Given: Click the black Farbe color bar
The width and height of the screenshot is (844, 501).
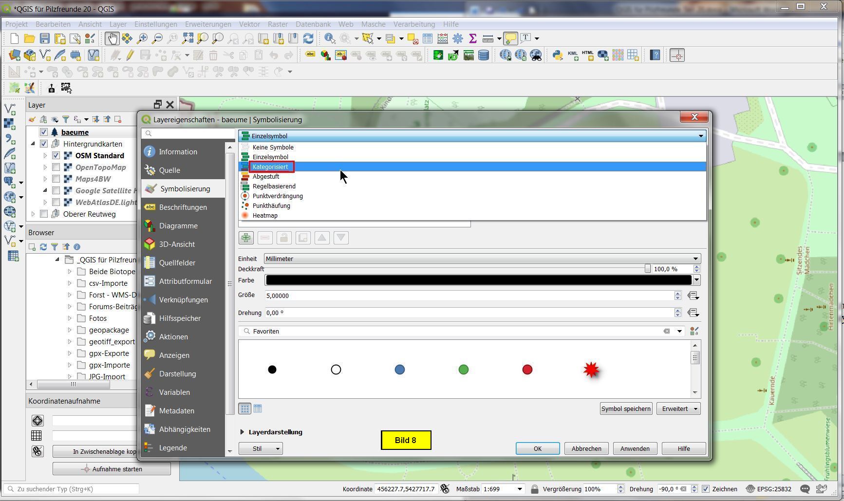Looking at the screenshot, I should coord(478,280).
